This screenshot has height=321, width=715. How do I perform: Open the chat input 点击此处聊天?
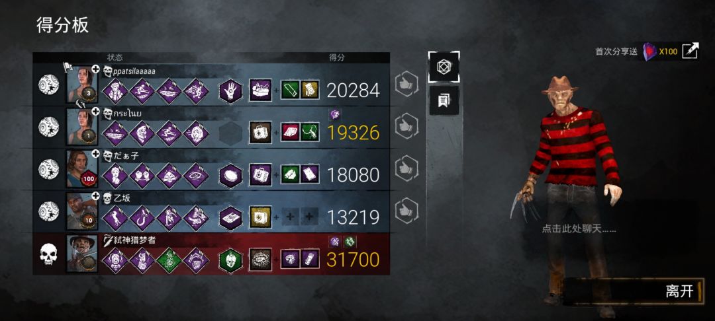coord(579,229)
